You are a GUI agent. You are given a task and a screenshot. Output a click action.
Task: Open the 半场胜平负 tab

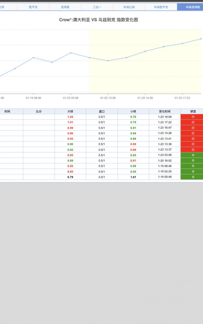tap(161, 7)
